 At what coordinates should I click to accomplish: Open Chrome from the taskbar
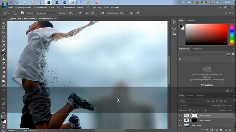point(41,3)
